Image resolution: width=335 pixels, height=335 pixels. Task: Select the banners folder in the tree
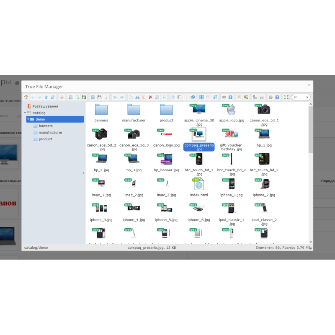[x=46, y=126]
